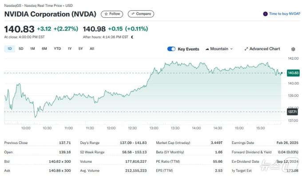Open the Time to buy NVDA link

pyautogui.click(x=285, y=14)
